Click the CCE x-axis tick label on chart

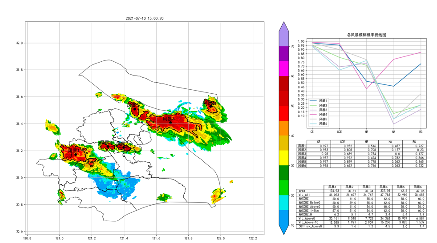click(339, 131)
